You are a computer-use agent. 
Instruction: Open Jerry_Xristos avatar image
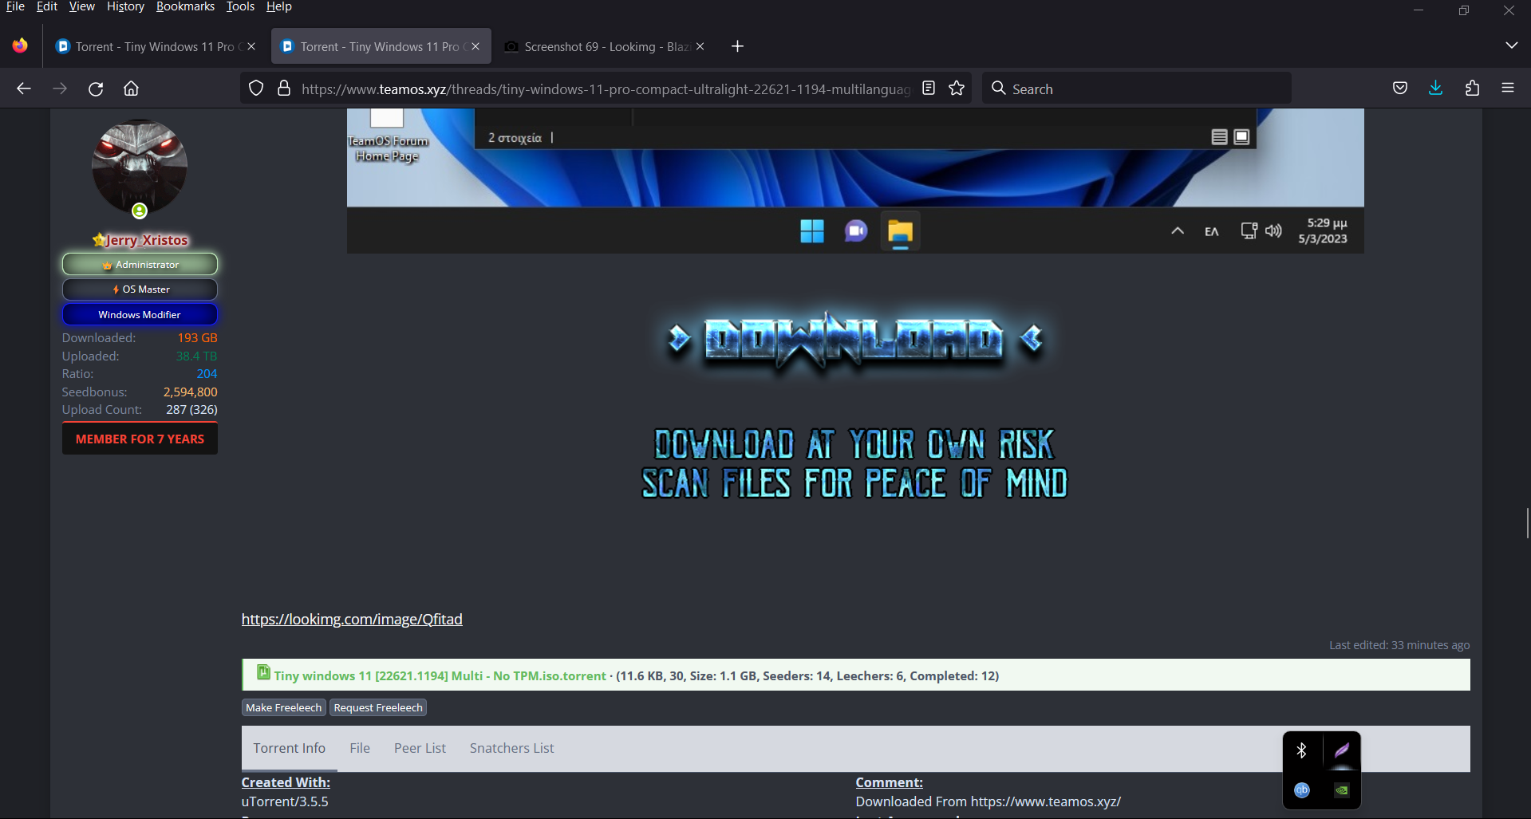pos(140,167)
